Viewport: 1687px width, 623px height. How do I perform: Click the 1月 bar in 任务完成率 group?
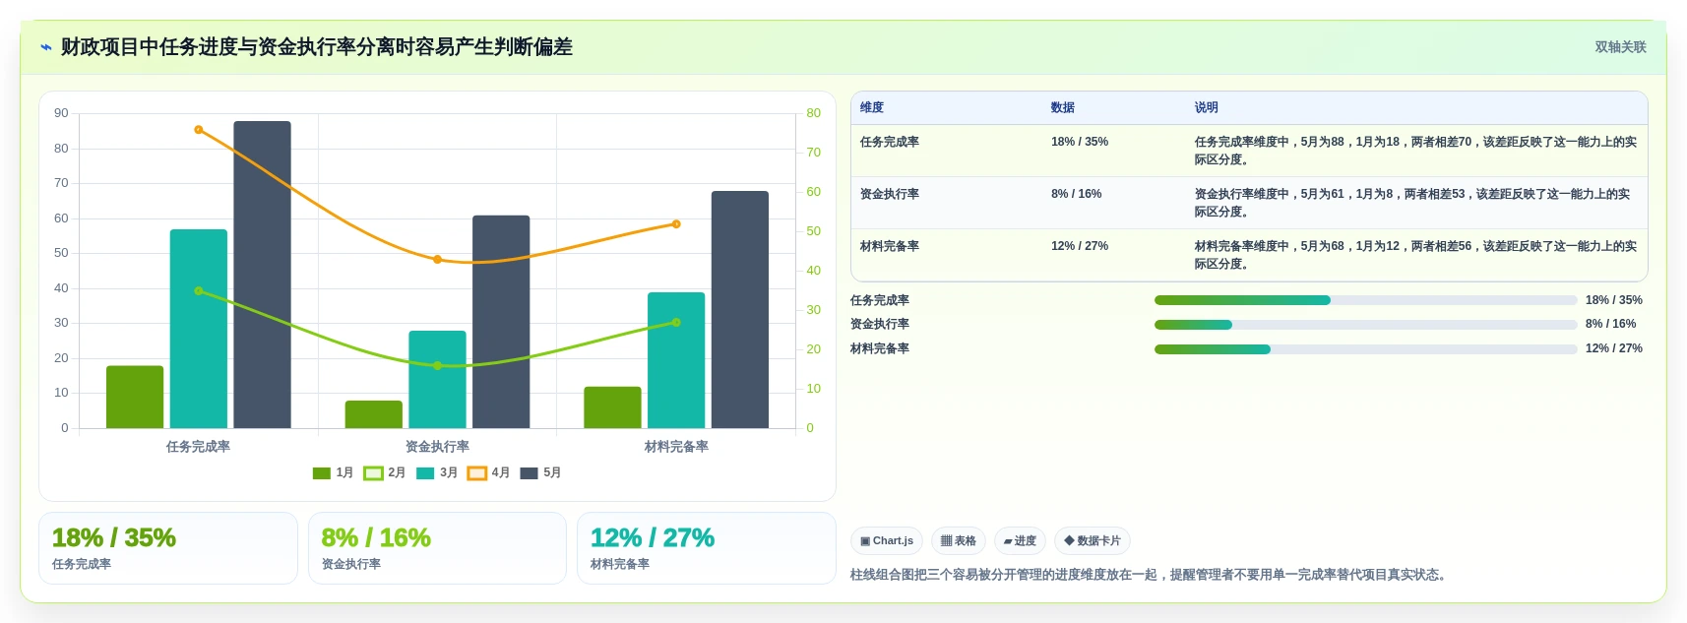135,397
